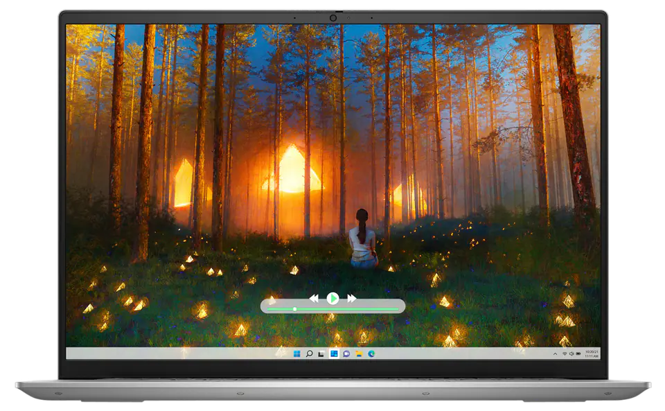Viewport: 665px width, 411px height.
Task: Click Show Desktop at taskbar's far right edge
Action: pos(598,353)
